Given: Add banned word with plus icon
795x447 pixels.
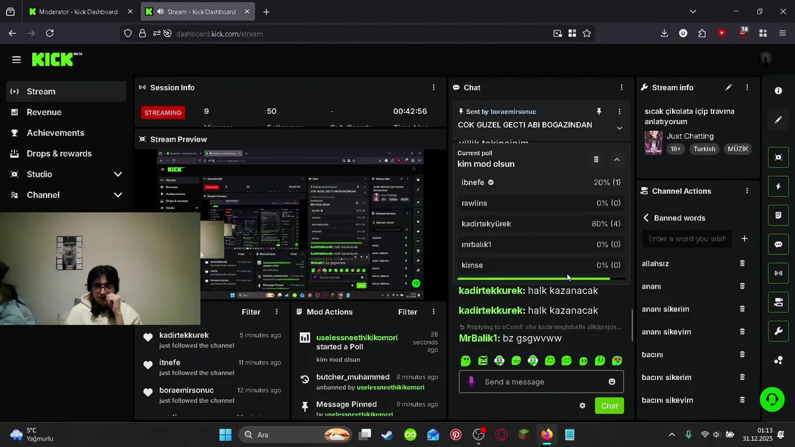Looking at the screenshot, I should [x=744, y=238].
